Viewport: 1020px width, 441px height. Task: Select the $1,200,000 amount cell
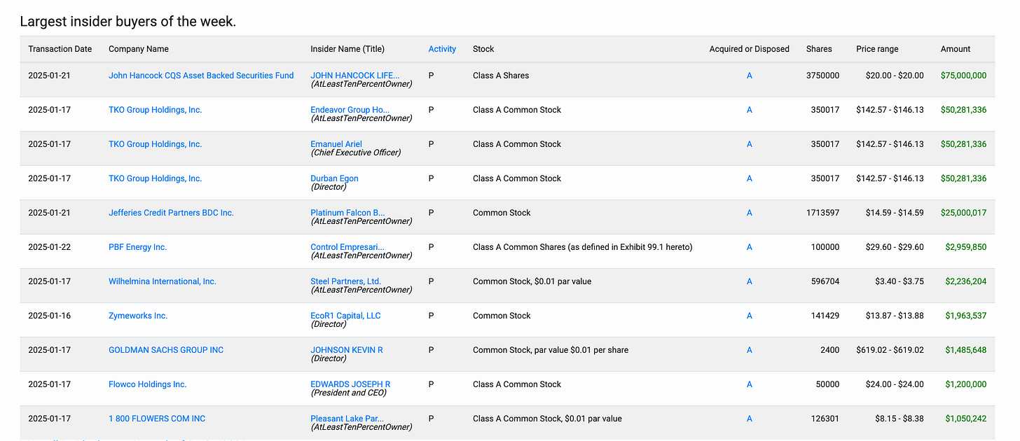coord(965,384)
